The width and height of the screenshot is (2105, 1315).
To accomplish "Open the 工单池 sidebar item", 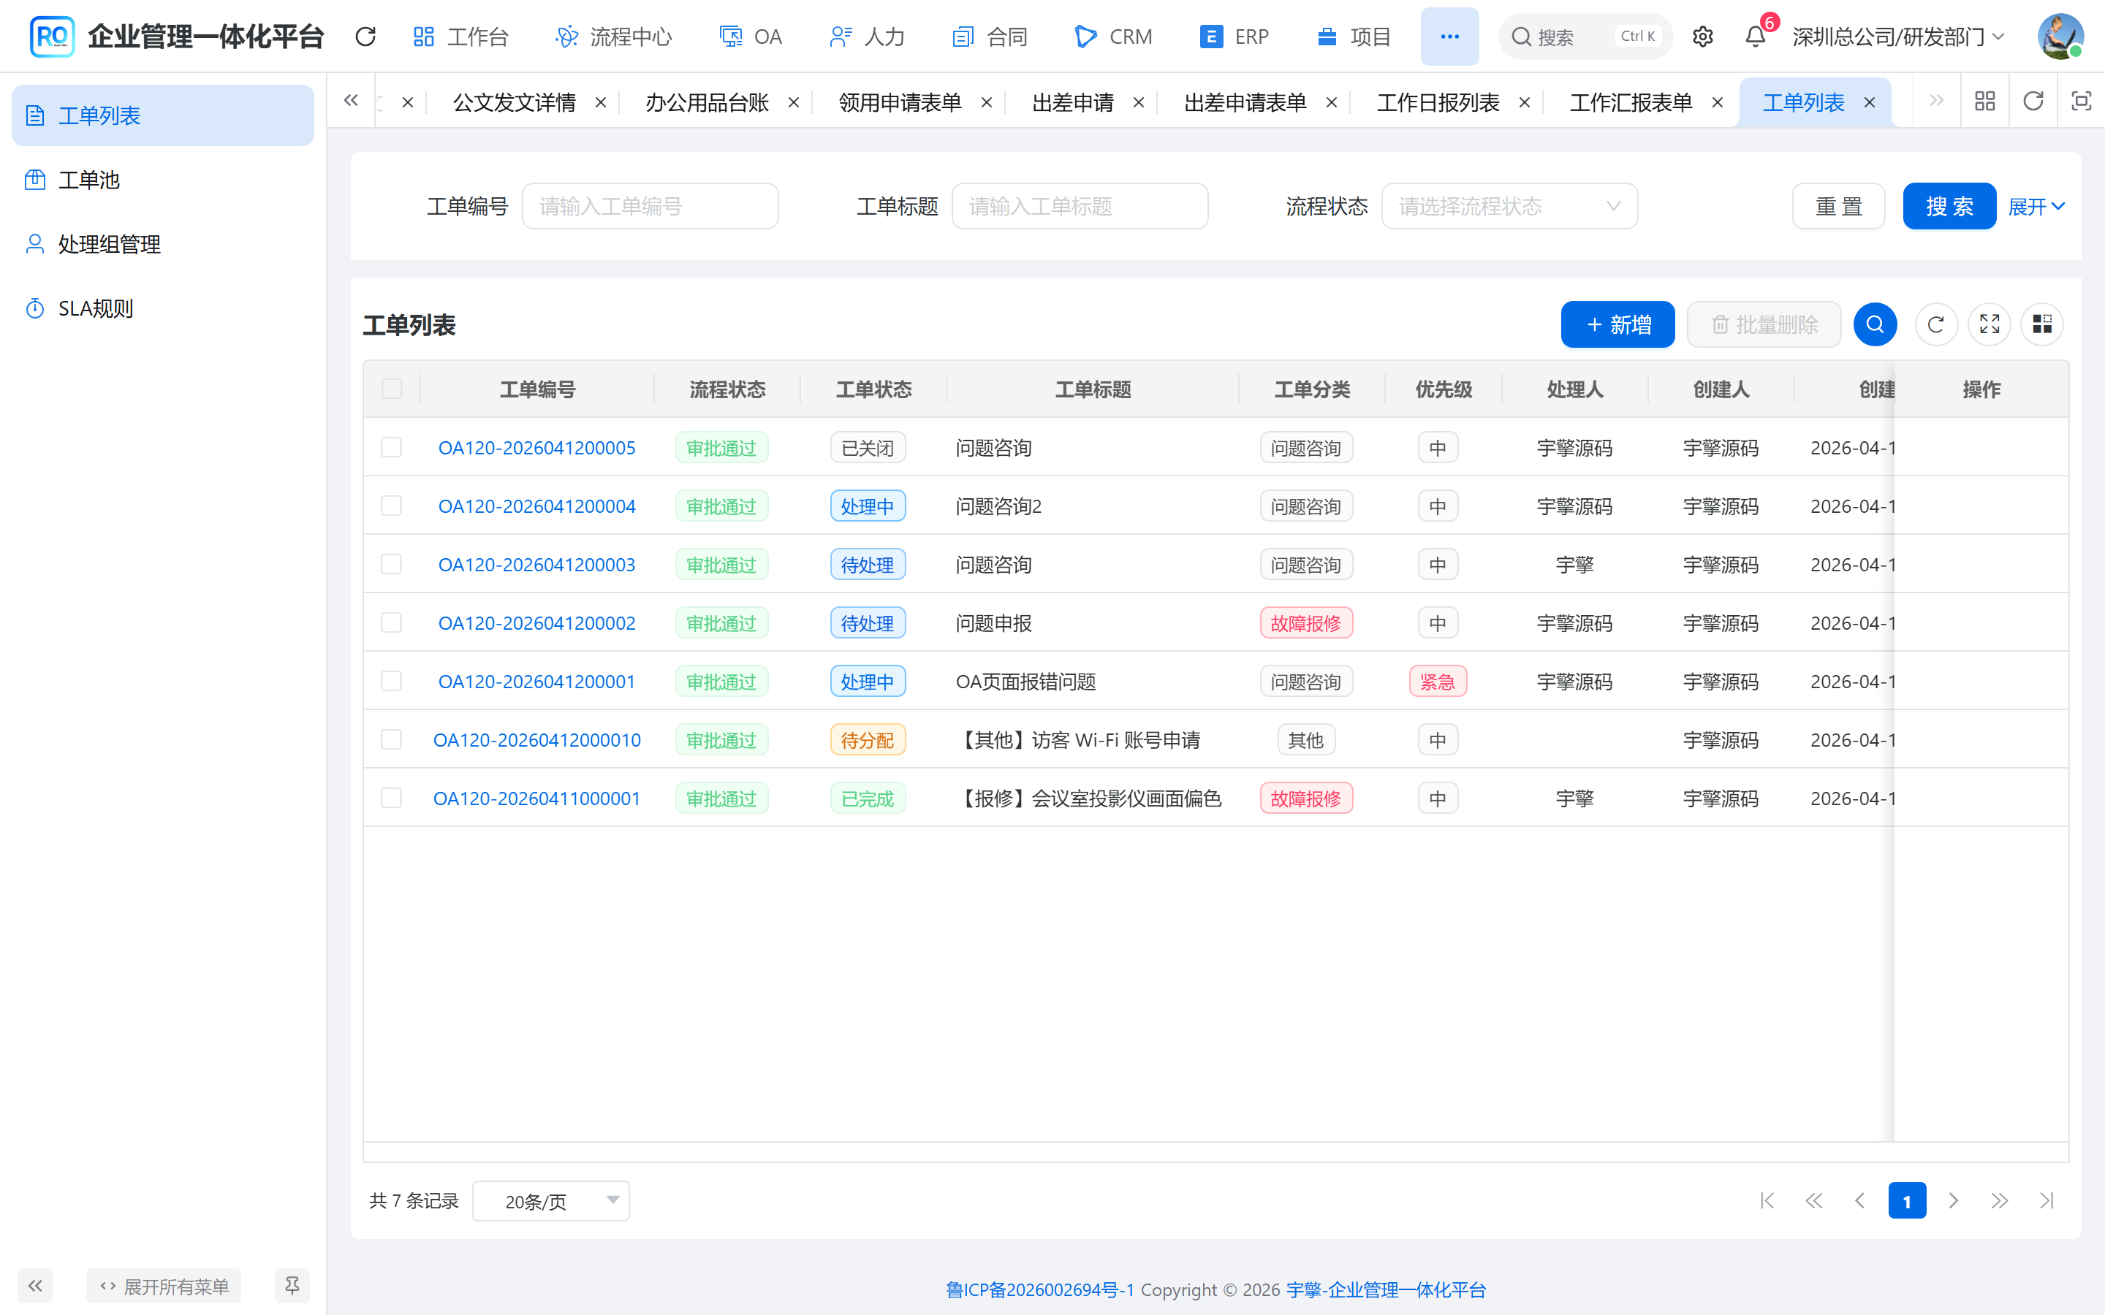I will [163, 180].
